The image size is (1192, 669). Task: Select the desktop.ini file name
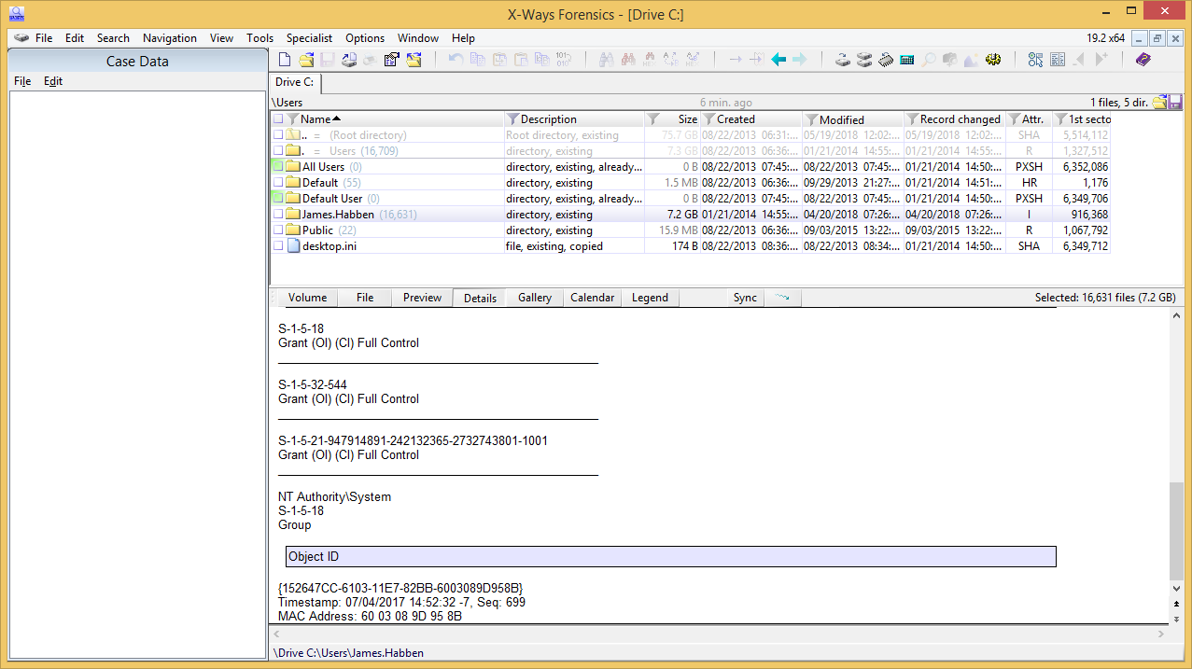click(329, 246)
